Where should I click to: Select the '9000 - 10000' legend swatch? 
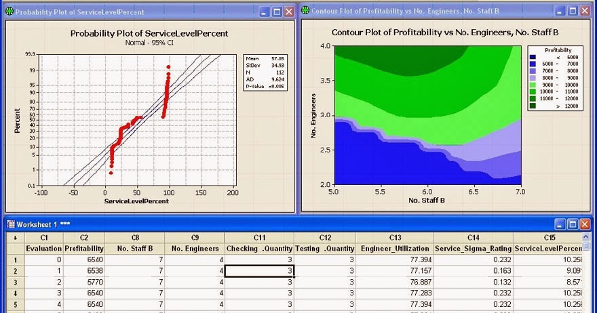click(533, 85)
